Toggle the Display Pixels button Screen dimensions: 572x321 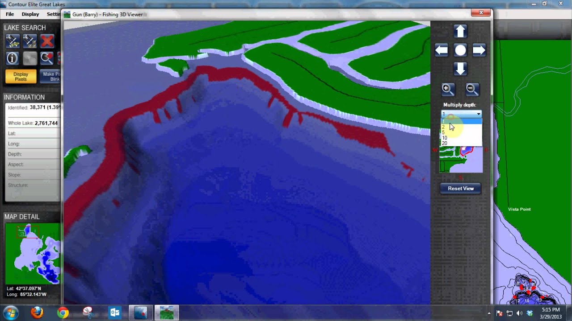coord(21,77)
